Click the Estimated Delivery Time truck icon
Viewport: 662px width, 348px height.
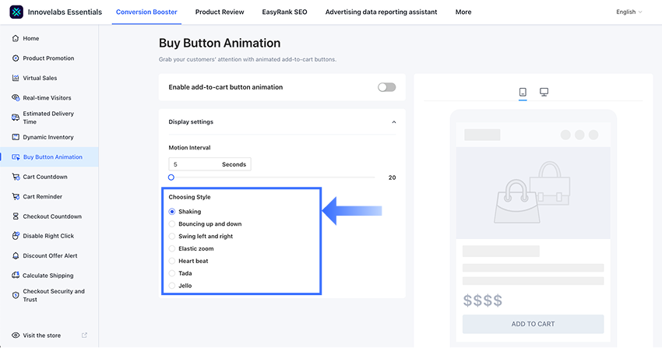(16, 118)
